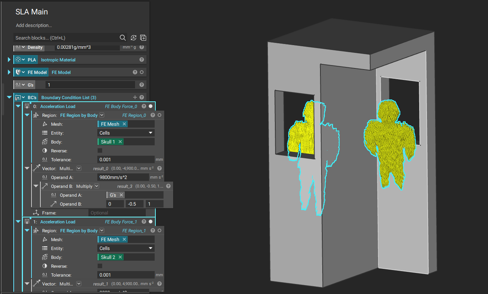The image size is (488, 294).
Task: Click the search magnifier icon
Action: pyautogui.click(x=123, y=38)
